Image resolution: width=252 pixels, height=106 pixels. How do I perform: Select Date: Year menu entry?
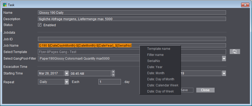[x=155, y=67]
